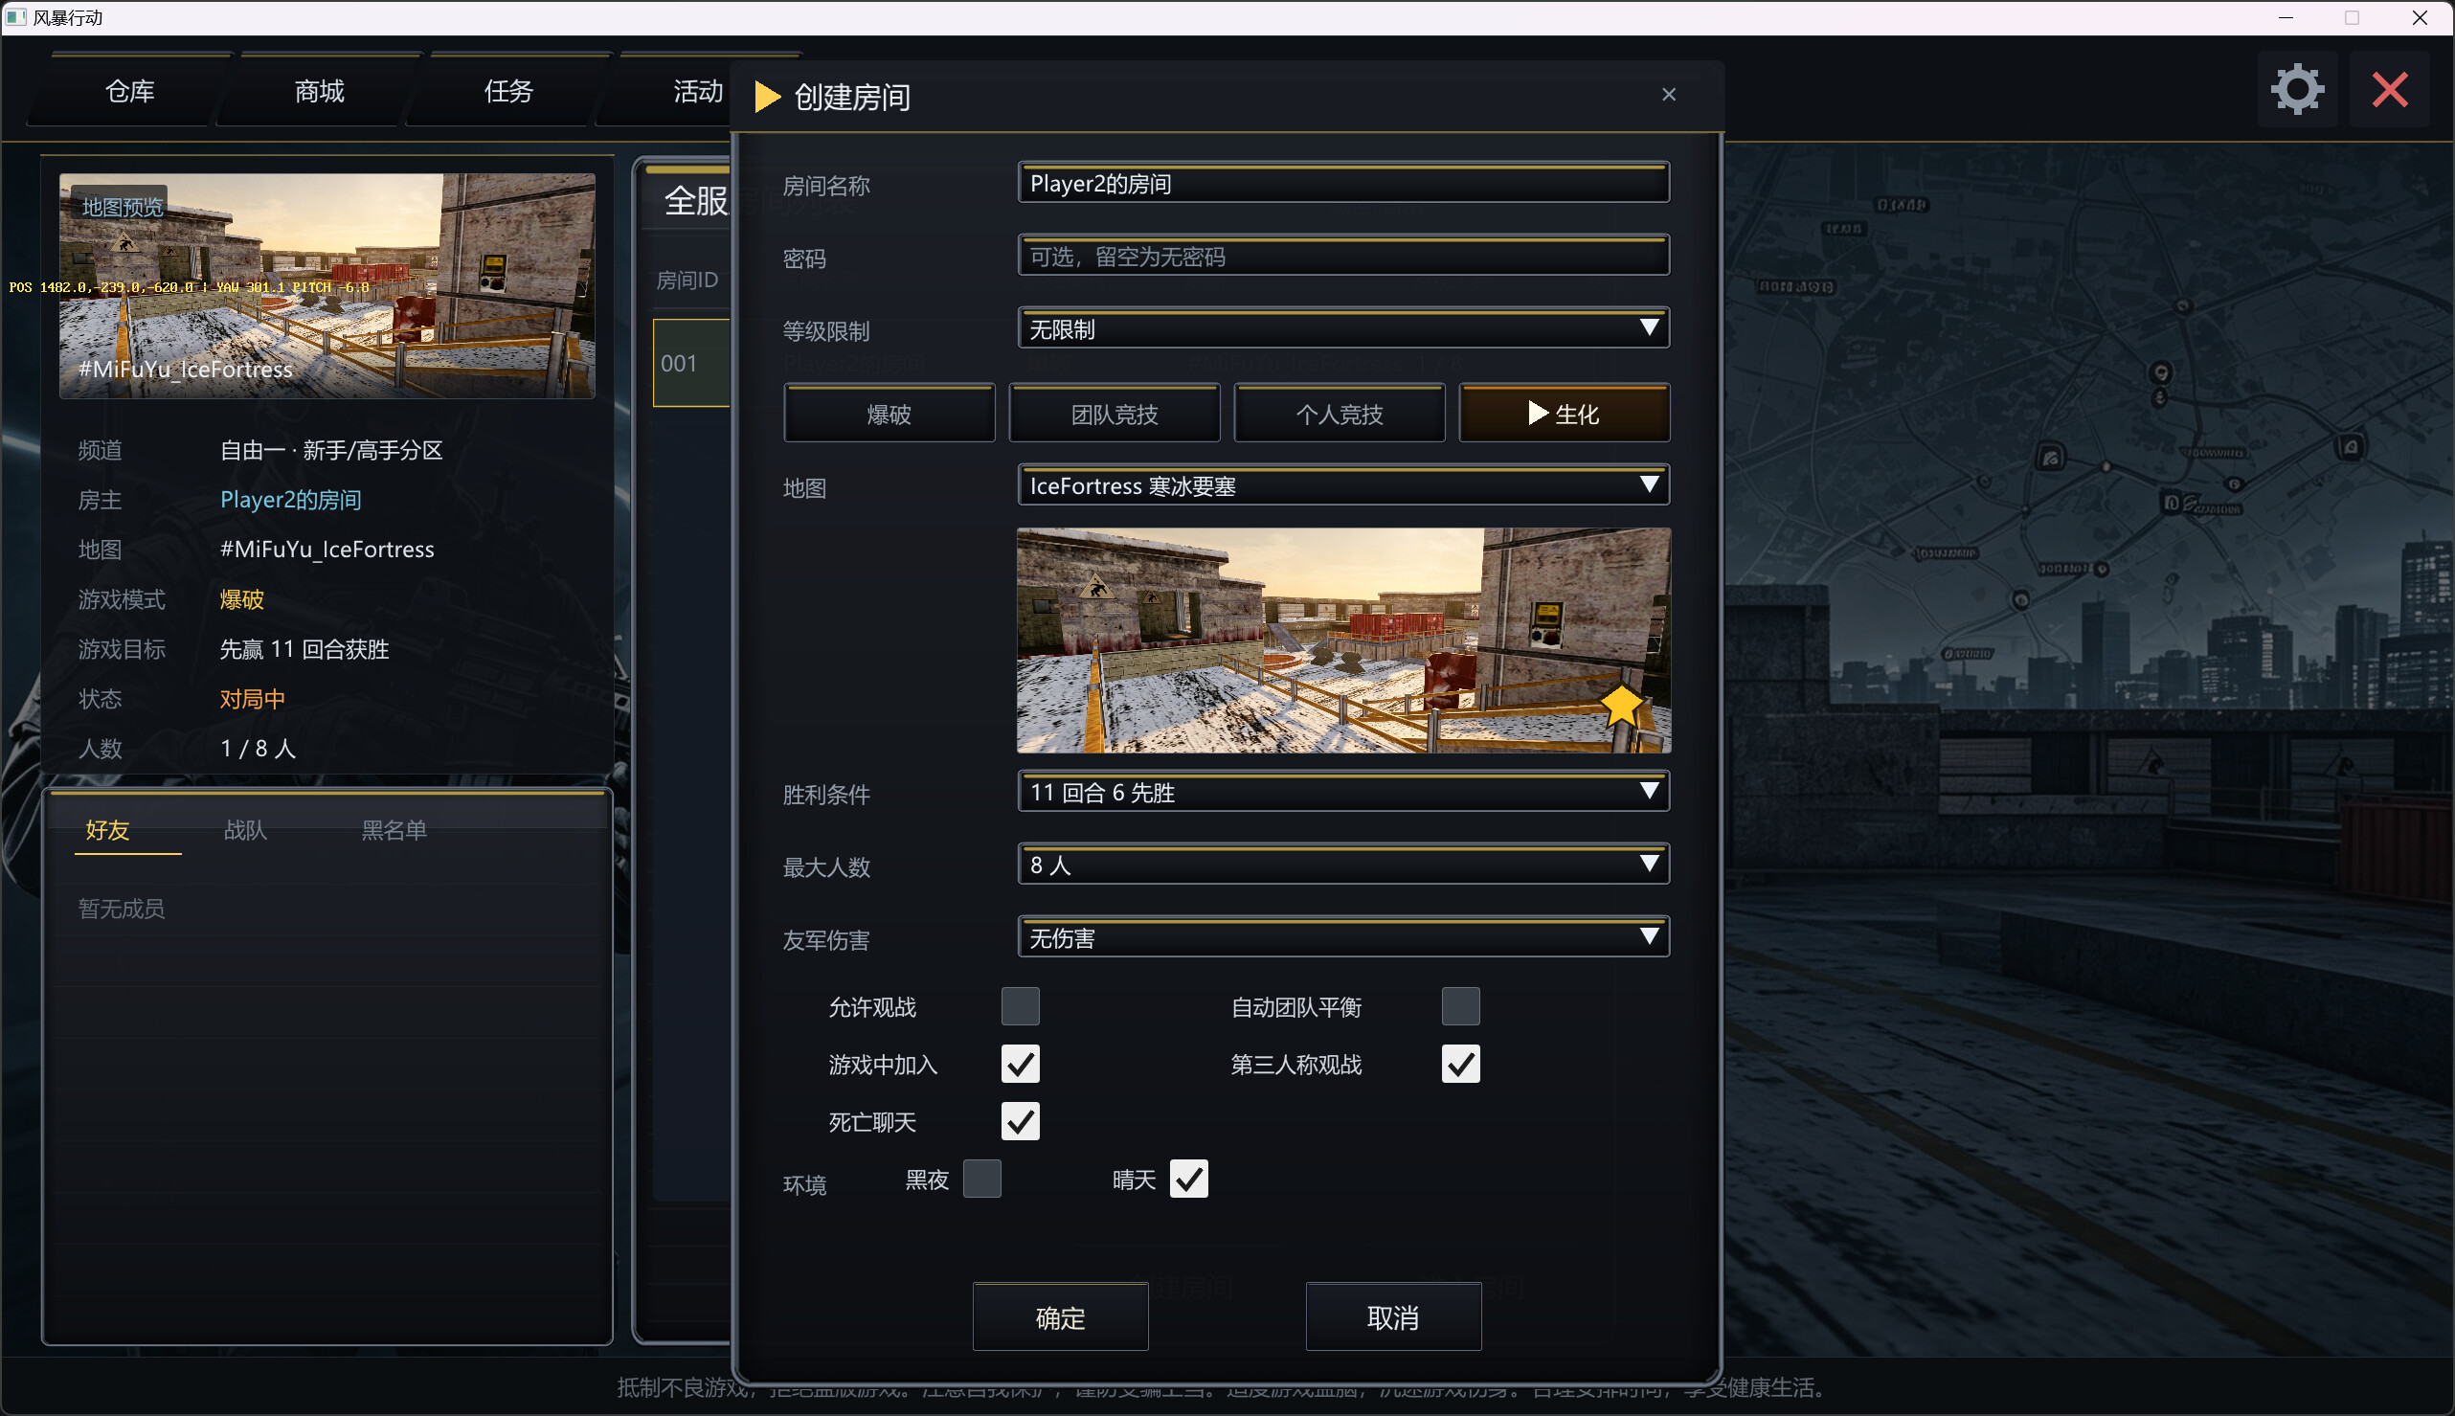2455x1416 pixels.
Task: Switch to the 好友 tab
Action: [x=107, y=829]
